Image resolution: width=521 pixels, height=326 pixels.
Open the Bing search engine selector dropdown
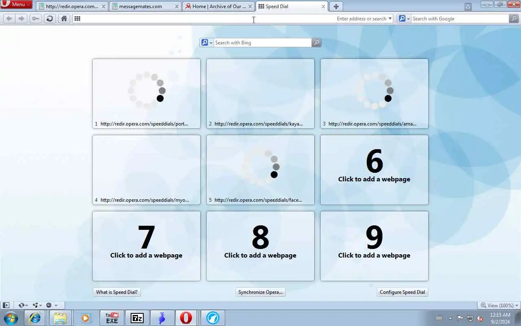(x=207, y=43)
